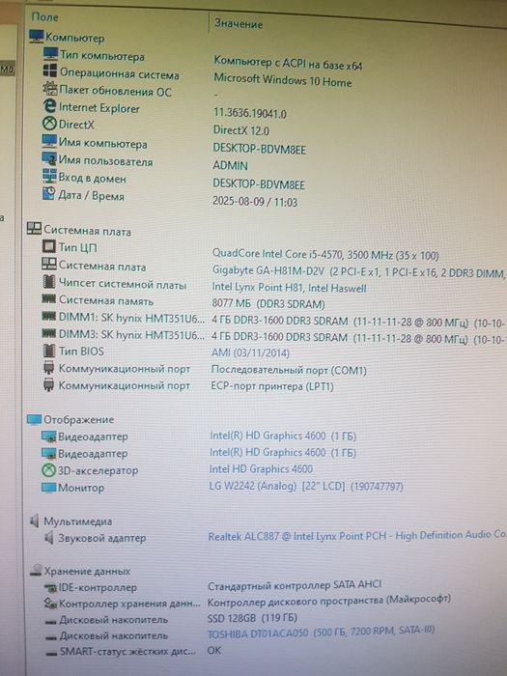Image resolution: width=507 pixels, height=676 pixels.
Task: Open the Intel HD Graphics 4600 3D-accelerator link
Action: [x=261, y=469]
